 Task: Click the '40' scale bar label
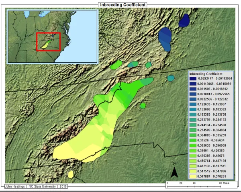pyautogui.click(x=194, y=183)
